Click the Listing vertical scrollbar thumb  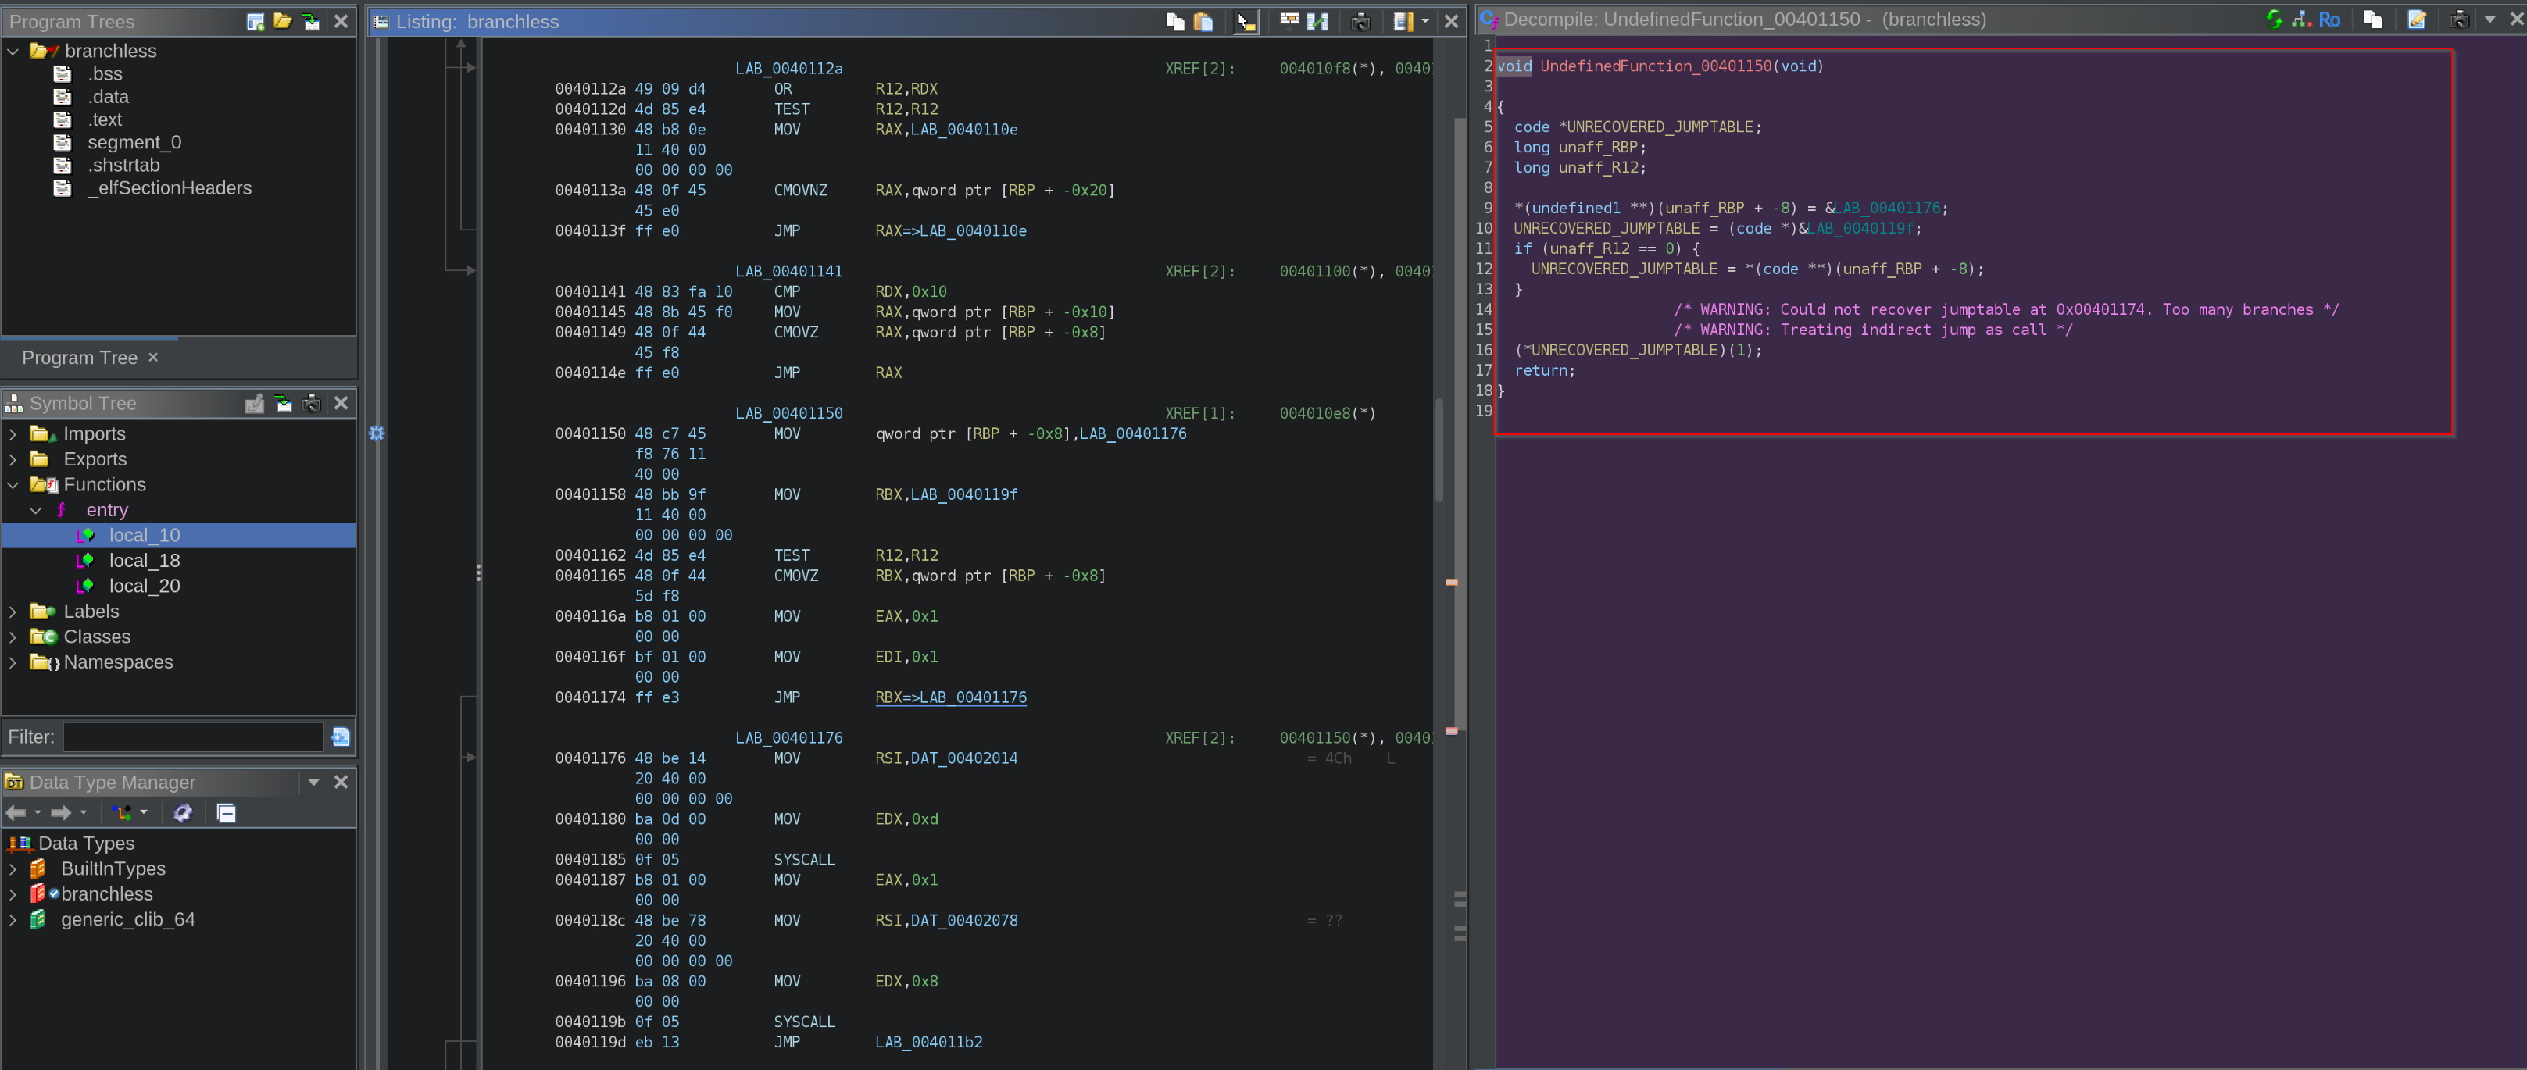tap(1439, 451)
